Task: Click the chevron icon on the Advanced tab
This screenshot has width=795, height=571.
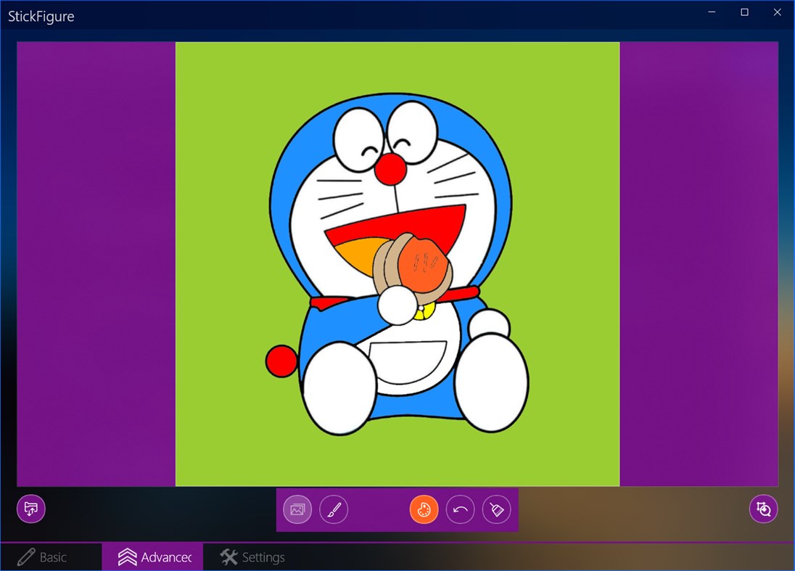Action: tap(127, 557)
